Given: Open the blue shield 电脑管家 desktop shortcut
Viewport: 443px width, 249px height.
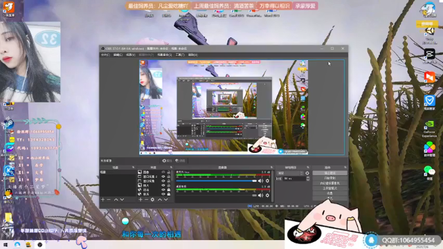Looking at the screenshot, I should tap(429, 102).
